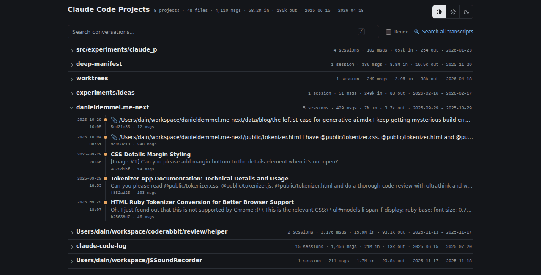Click claude-code-log stats showing 15 sessions
Screen dimensions: 541x275
(383, 247)
